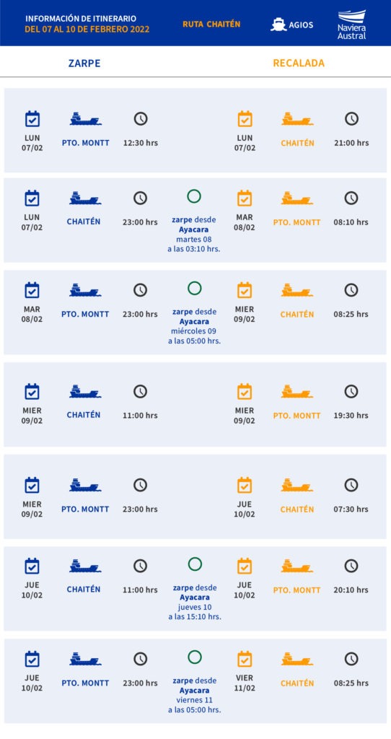Click zarpe desde Ayacara jueves 10 text
Viewport: 391px width, 739px height.
(x=195, y=603)
